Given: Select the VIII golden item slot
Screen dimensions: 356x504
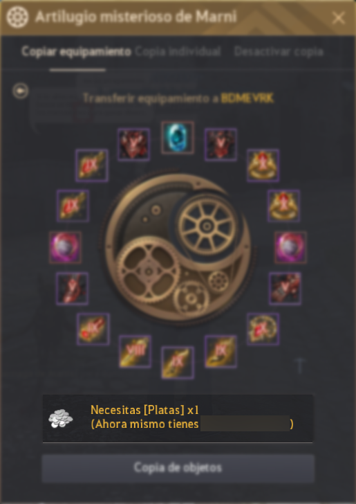Looking at the screenshot, I should [x=135, y=352].
